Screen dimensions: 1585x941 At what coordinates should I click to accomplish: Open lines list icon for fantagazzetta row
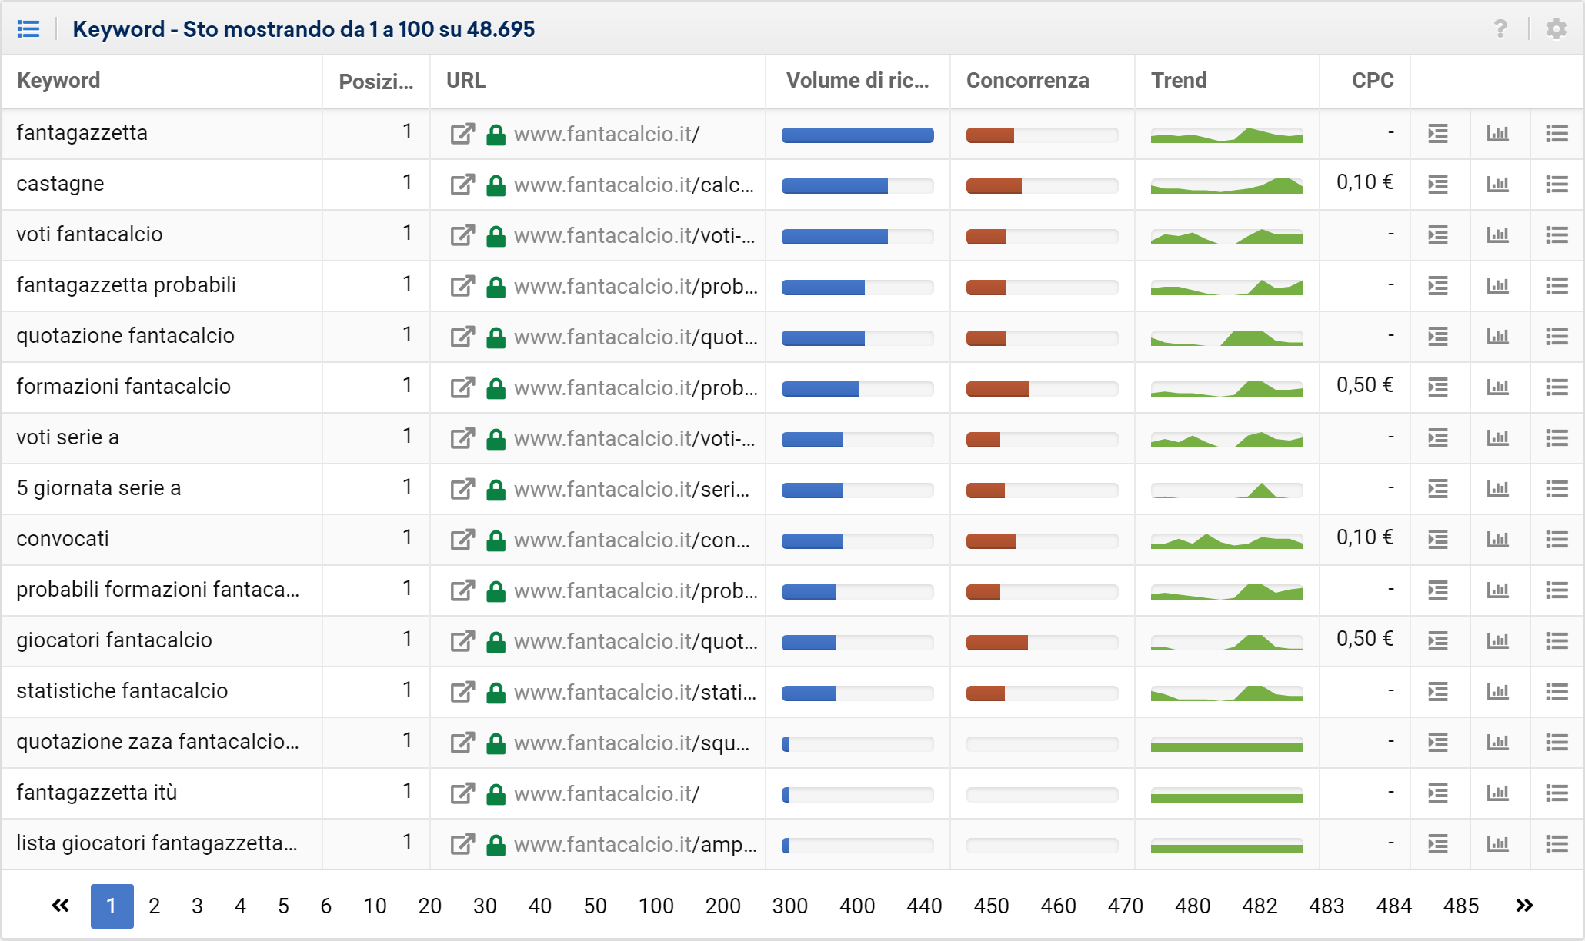1557,134
